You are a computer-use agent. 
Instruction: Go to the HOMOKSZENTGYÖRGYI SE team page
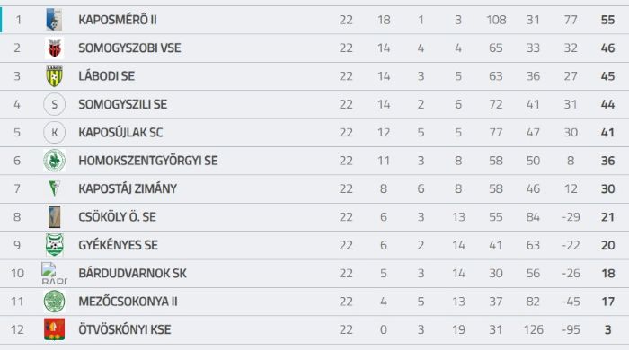148,161
